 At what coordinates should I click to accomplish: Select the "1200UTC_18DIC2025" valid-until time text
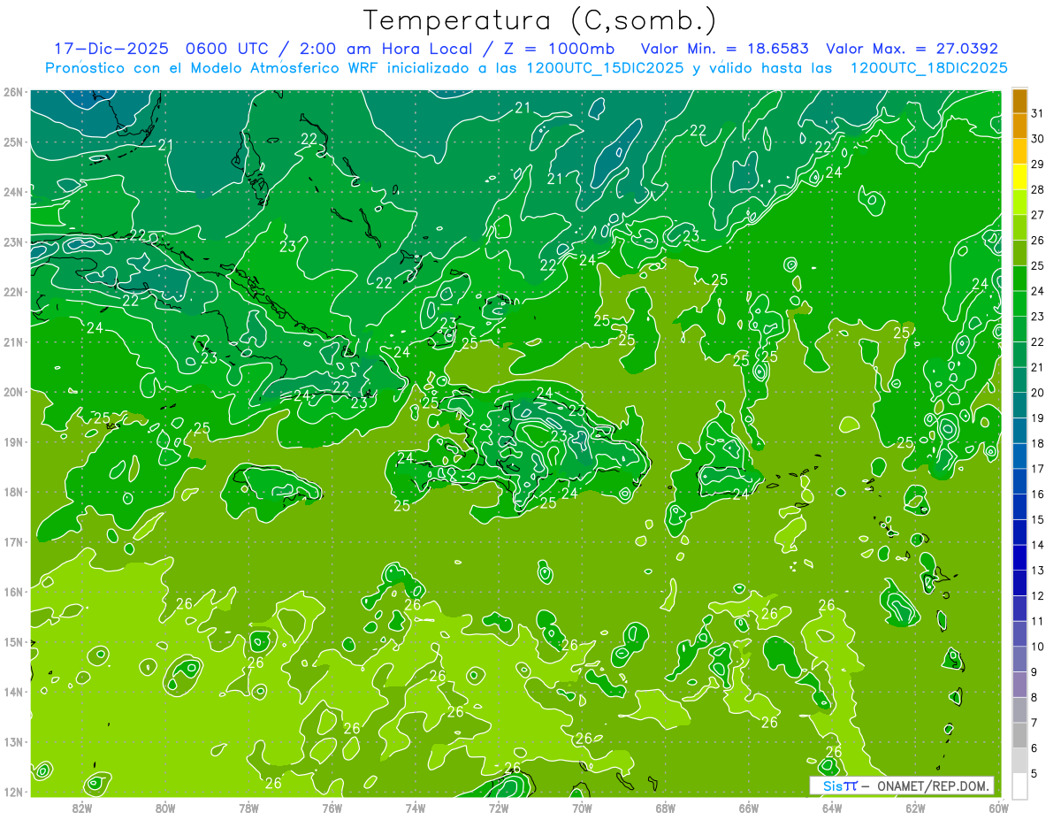tap(928, 68)
